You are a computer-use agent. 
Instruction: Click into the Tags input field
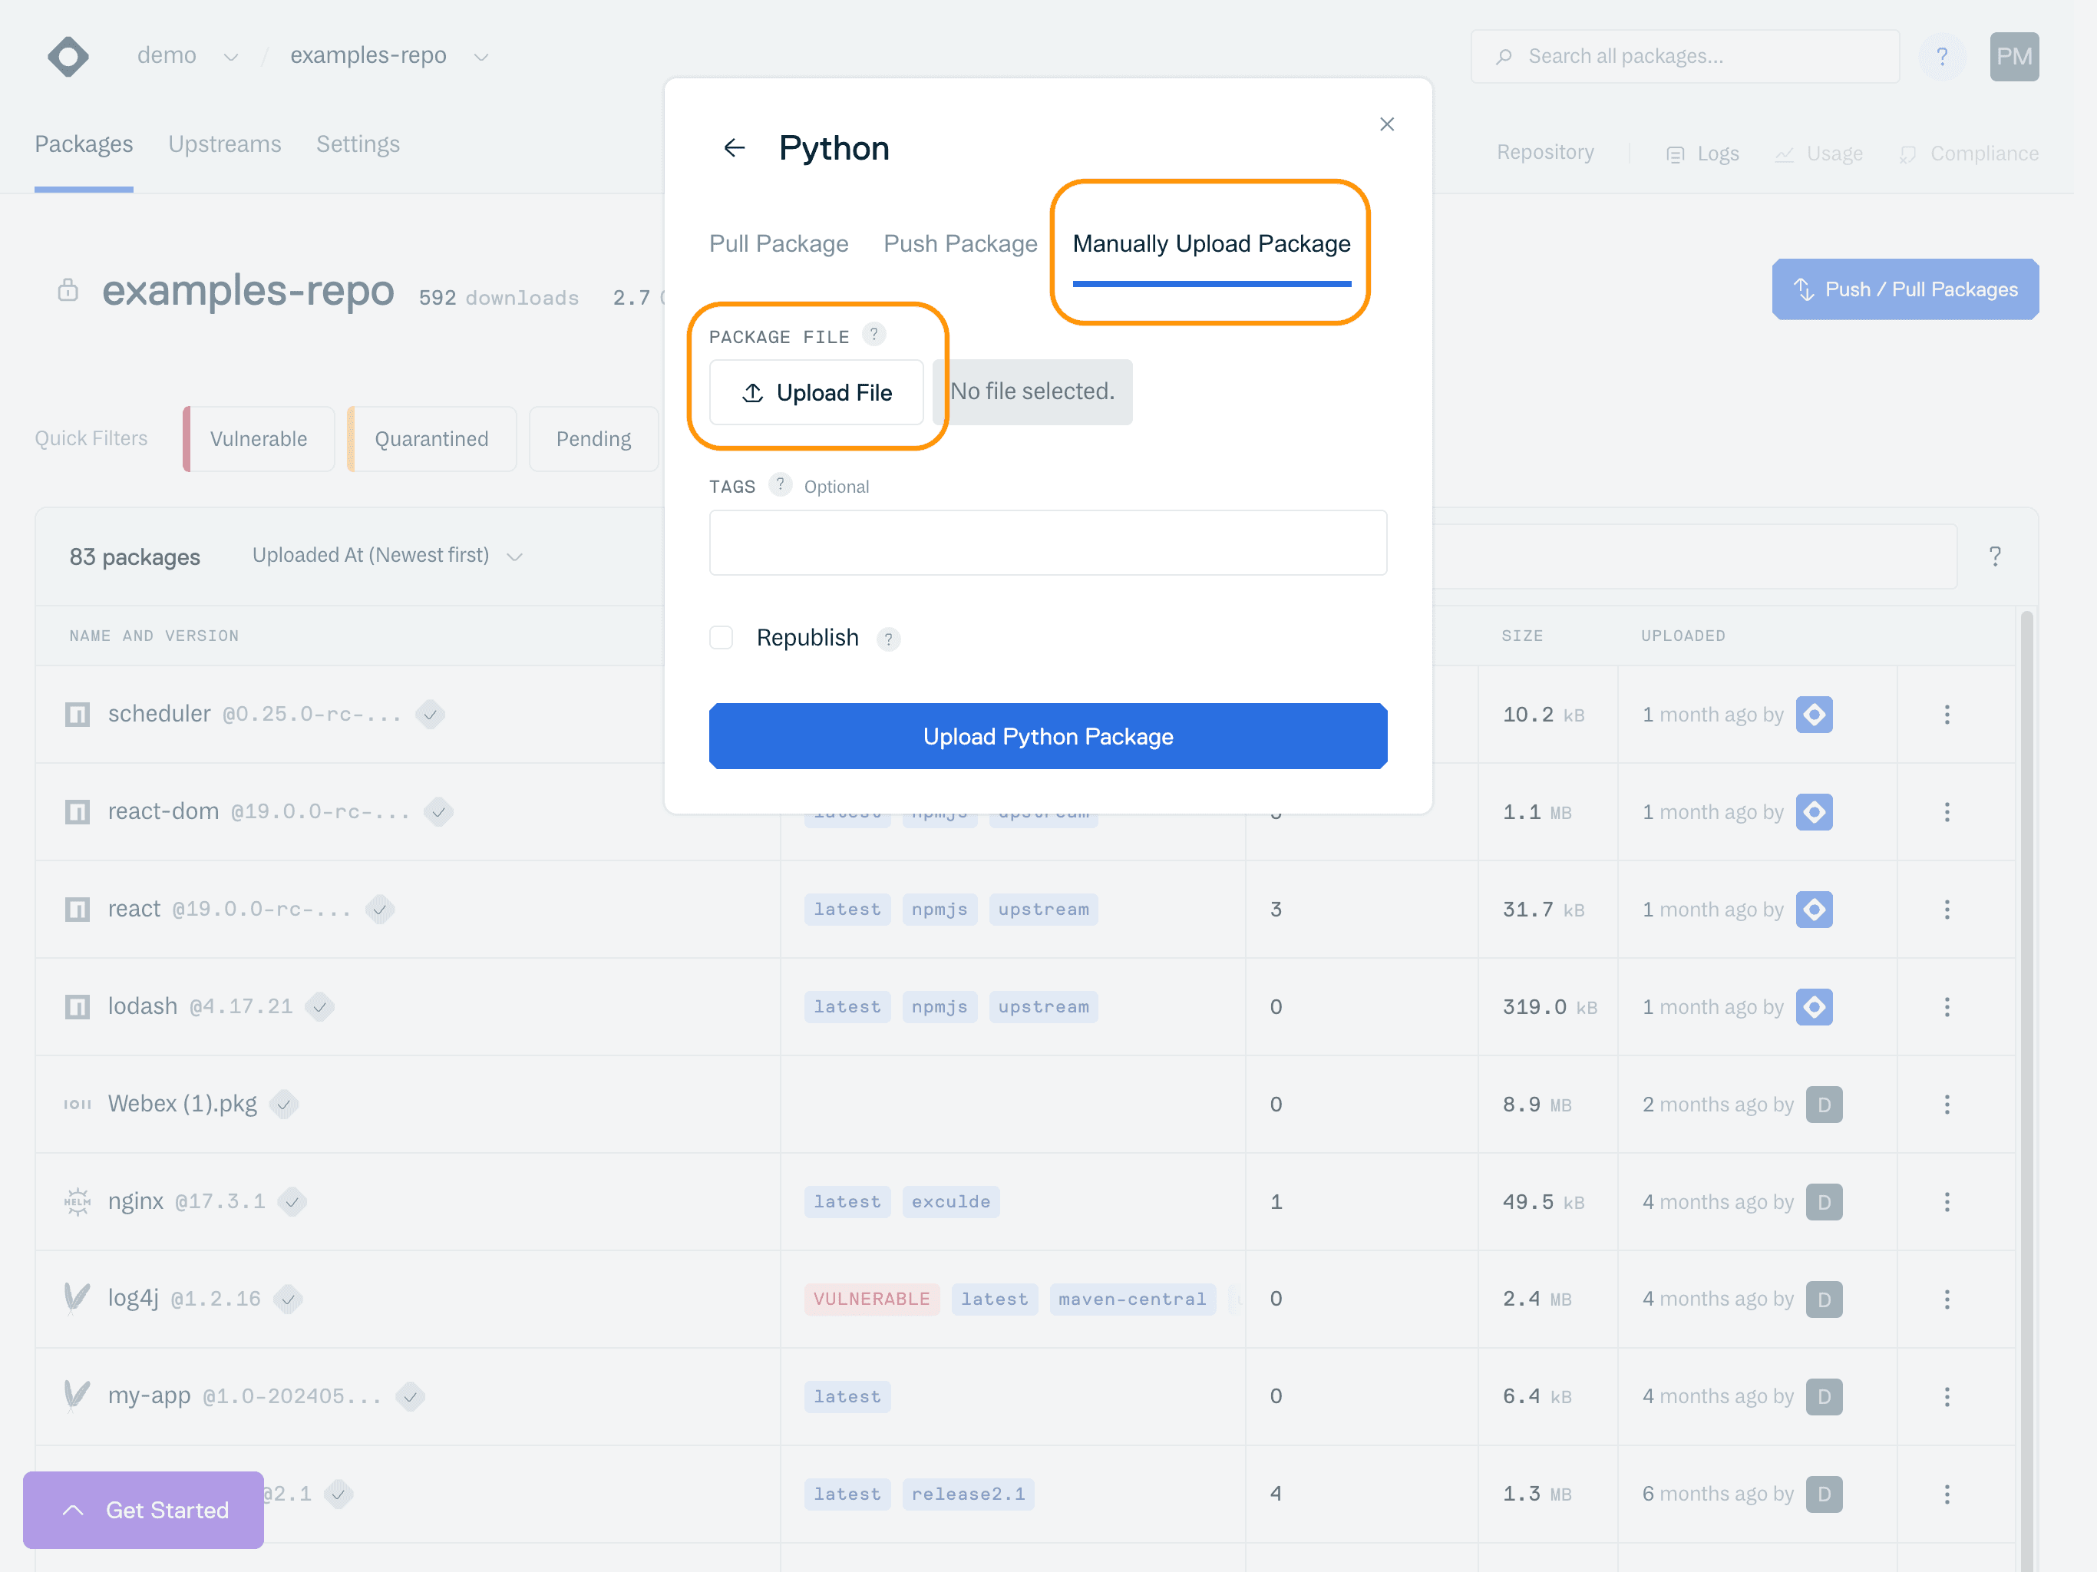click(1048, 543)
